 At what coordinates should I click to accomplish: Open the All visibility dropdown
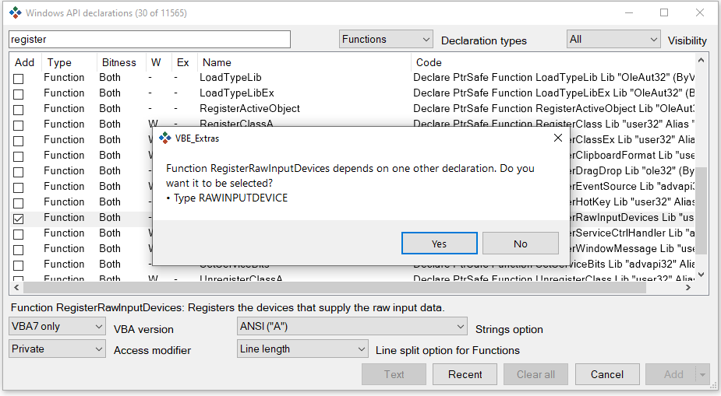click(613, 40)
